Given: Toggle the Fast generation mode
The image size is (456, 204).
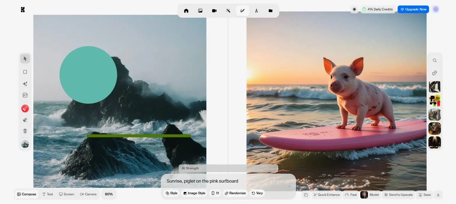Looking at the screenshot, I should [351, 195].
